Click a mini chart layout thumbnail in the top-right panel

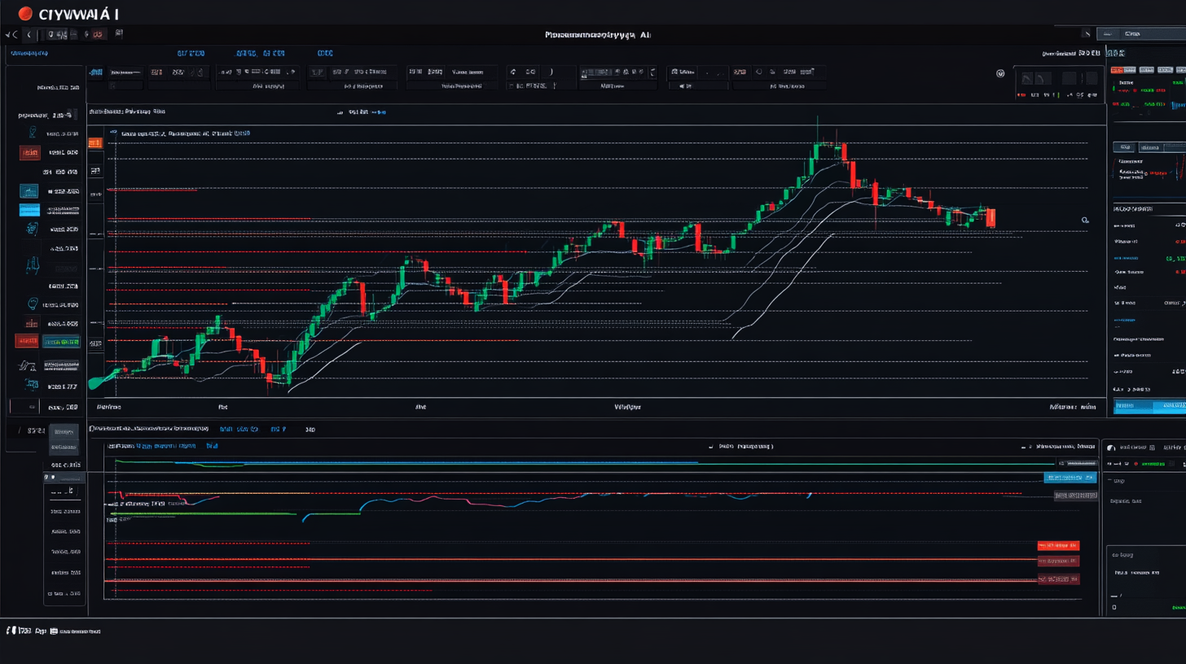pyautogui.click(x=1028, y=79)
